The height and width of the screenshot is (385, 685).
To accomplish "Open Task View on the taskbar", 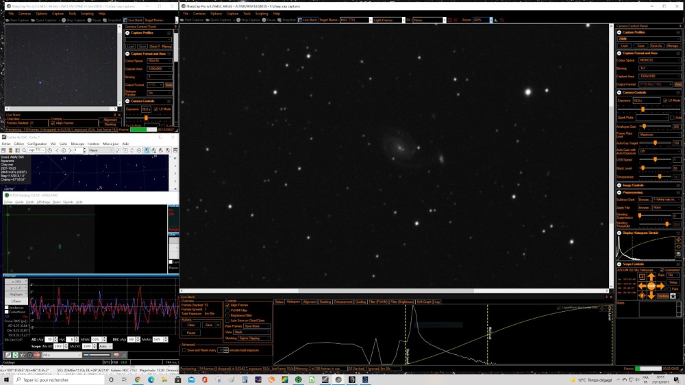I will tap(124, 380).
